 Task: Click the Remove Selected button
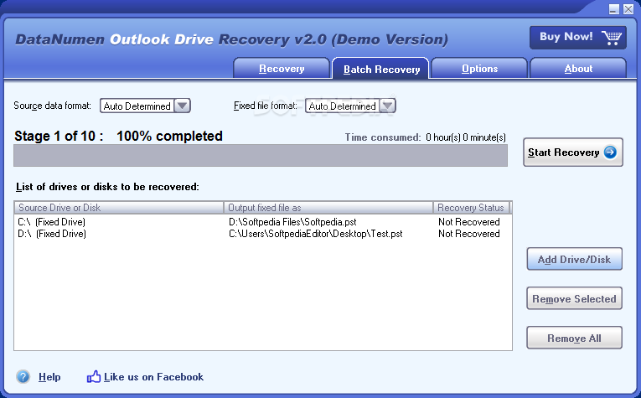point(574,298)
